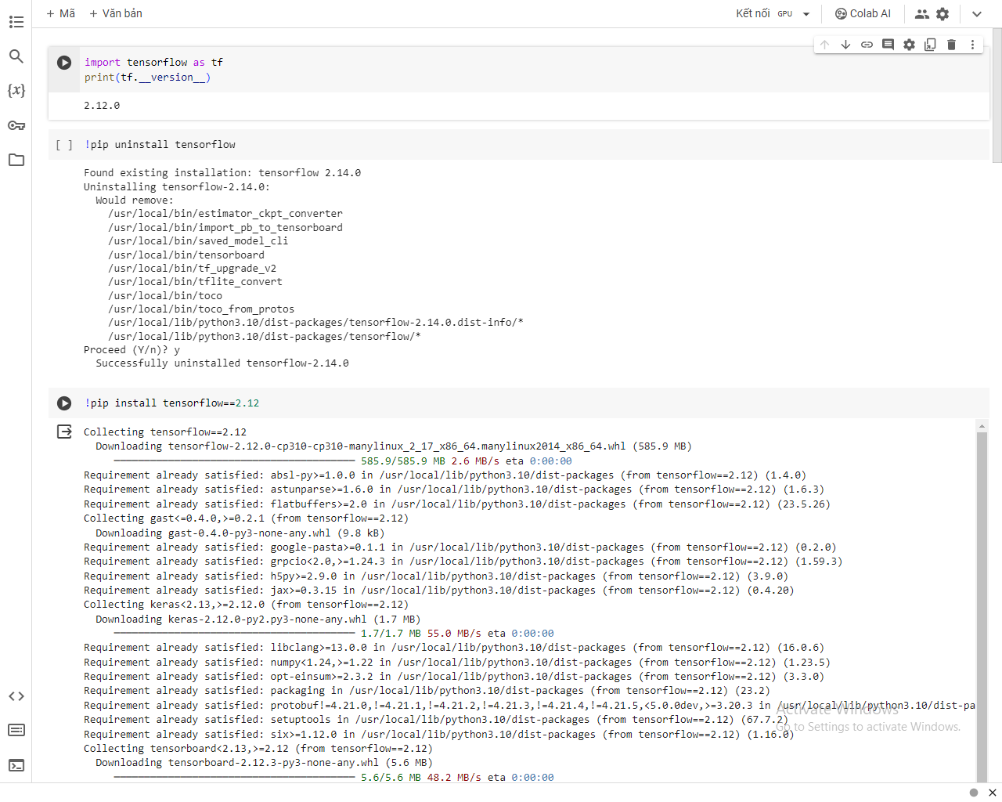Run the import tensorflow cell
The width and height of the screenshot is (1002, 802).
pos(64,63)
